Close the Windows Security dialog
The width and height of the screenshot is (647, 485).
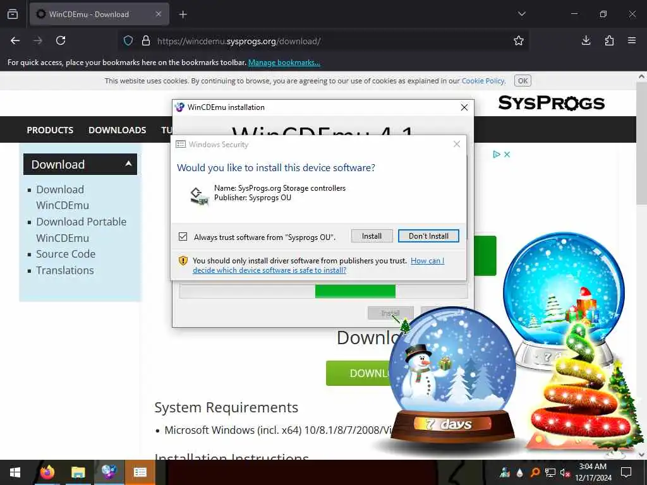[456, 144]
